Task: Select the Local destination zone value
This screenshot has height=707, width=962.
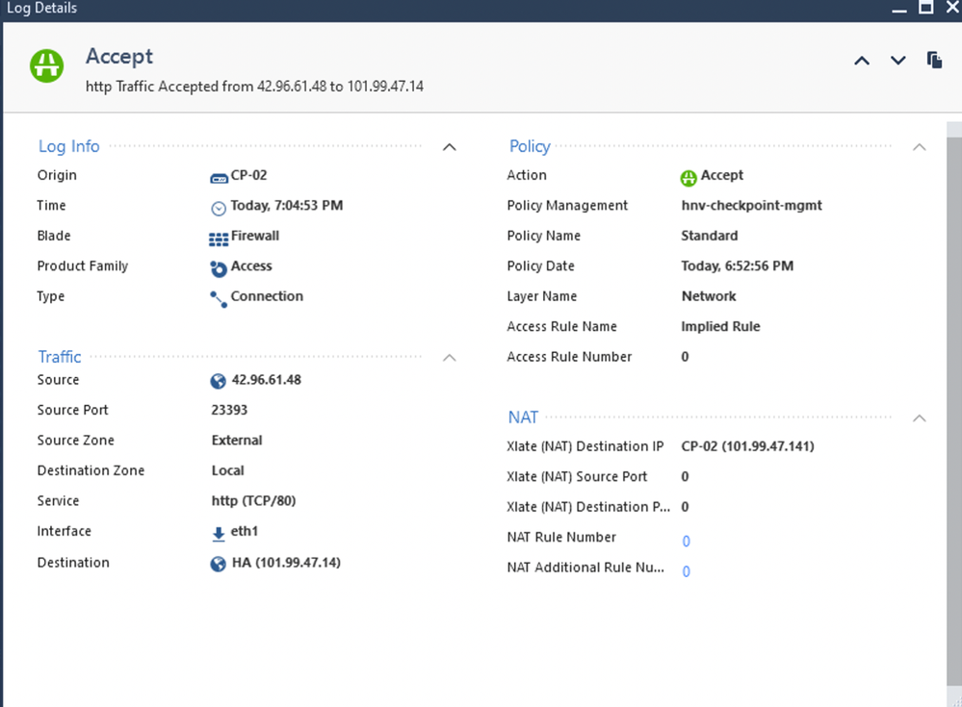Action: coord(227,470)
